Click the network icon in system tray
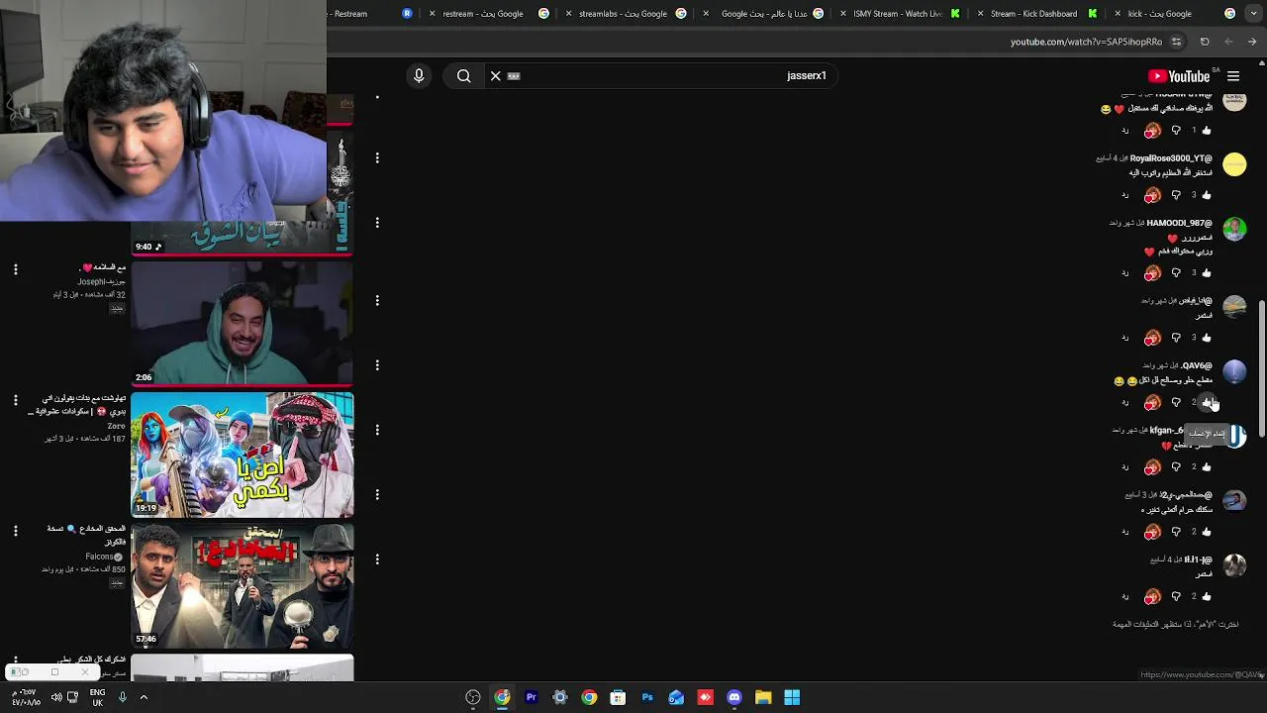The image size is (1267, 713). tap(73, 697)
